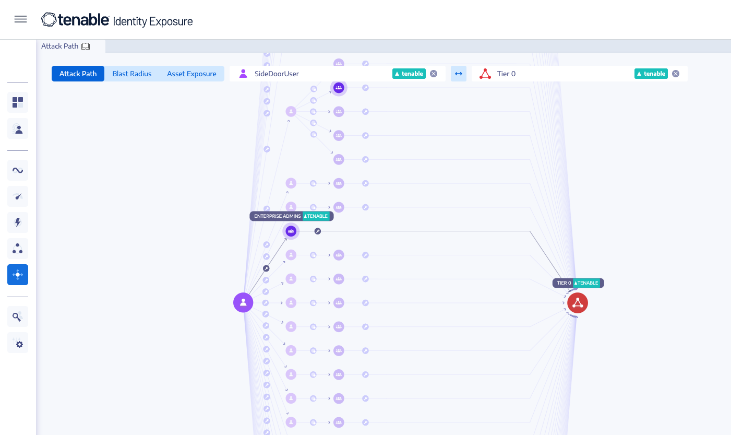Open the lightning bolt attacks icon
The height and width of the screenshot is (435, 731).
18,222
